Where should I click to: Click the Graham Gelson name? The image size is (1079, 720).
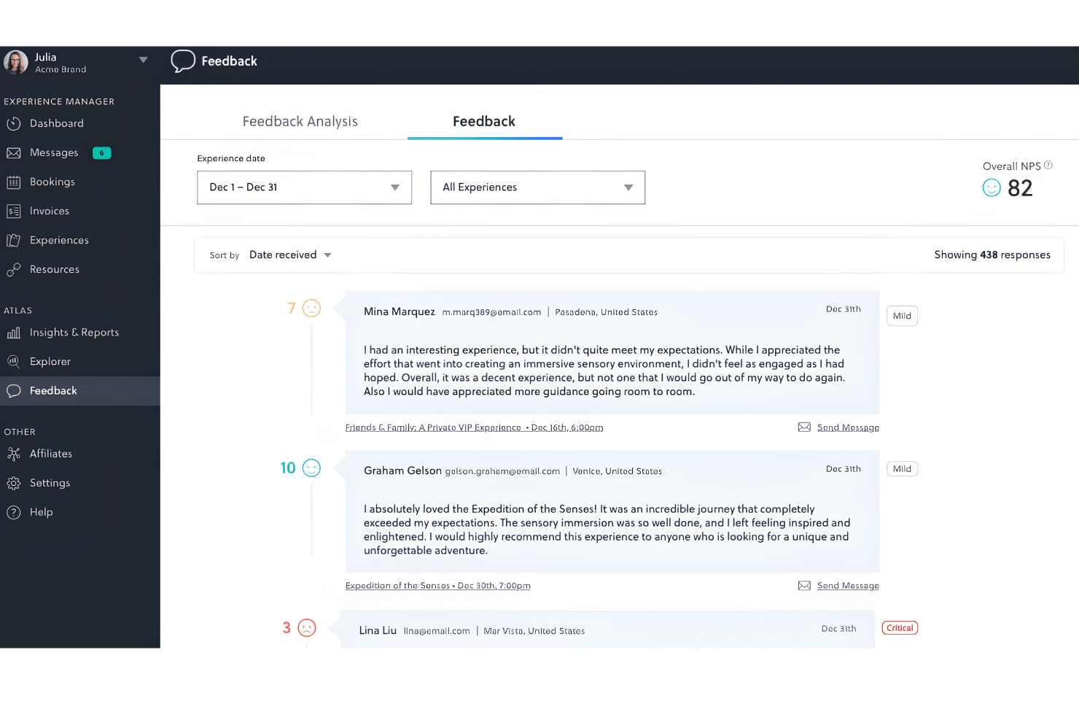(x=402, y=471)
